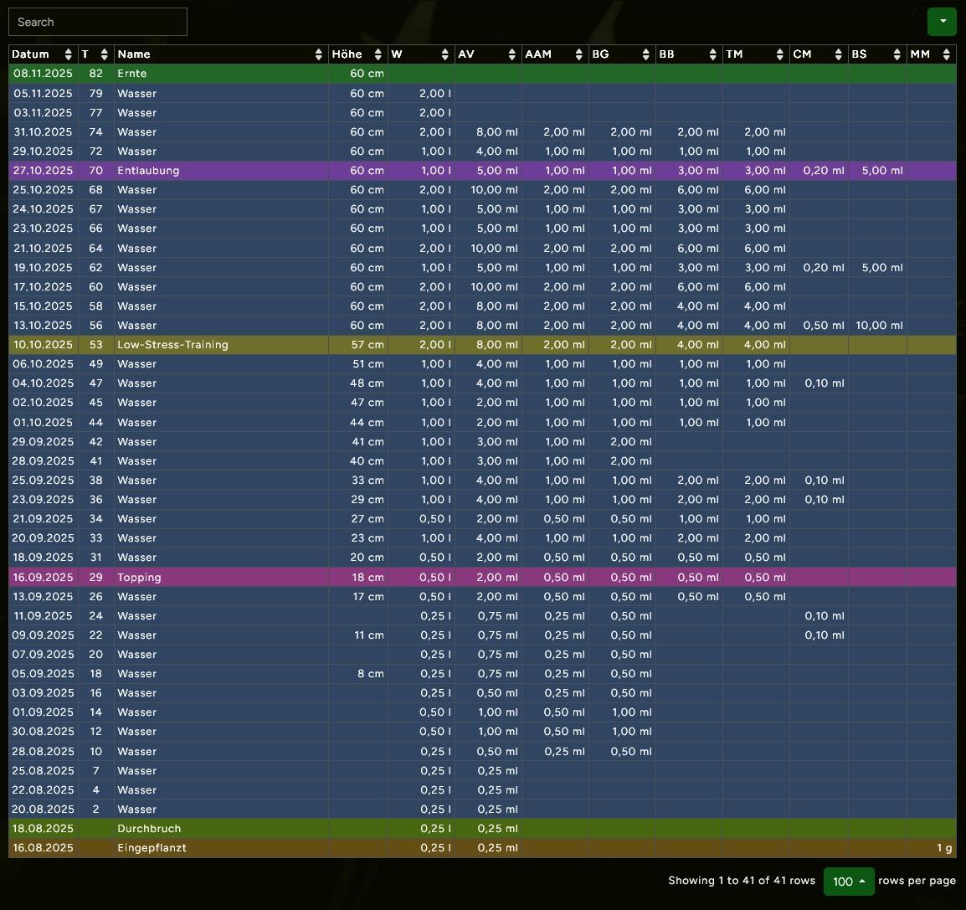
Task: Click the Low-Stress-Training row
Action: (x=222, y=345)
